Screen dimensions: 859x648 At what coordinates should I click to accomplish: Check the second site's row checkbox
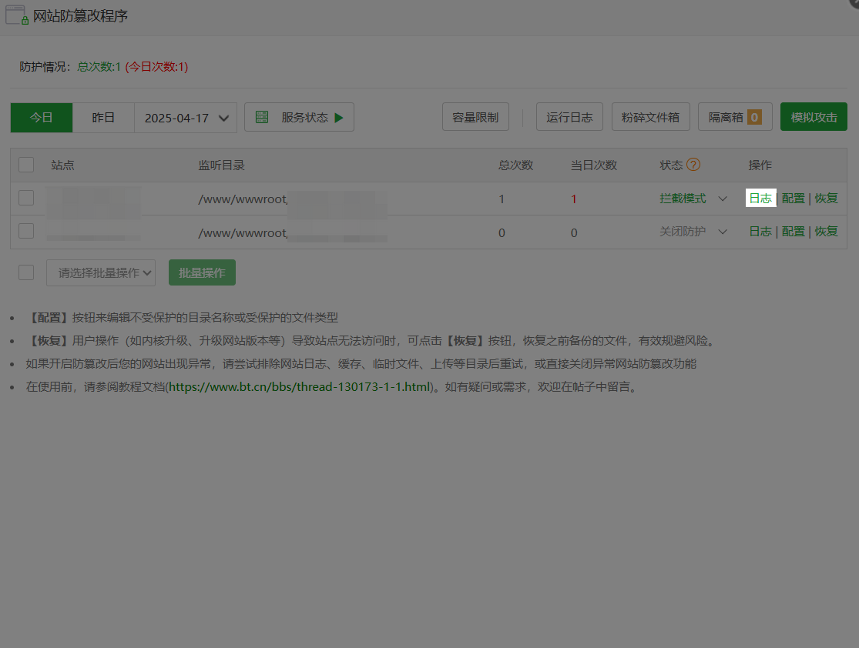[25, 230]
